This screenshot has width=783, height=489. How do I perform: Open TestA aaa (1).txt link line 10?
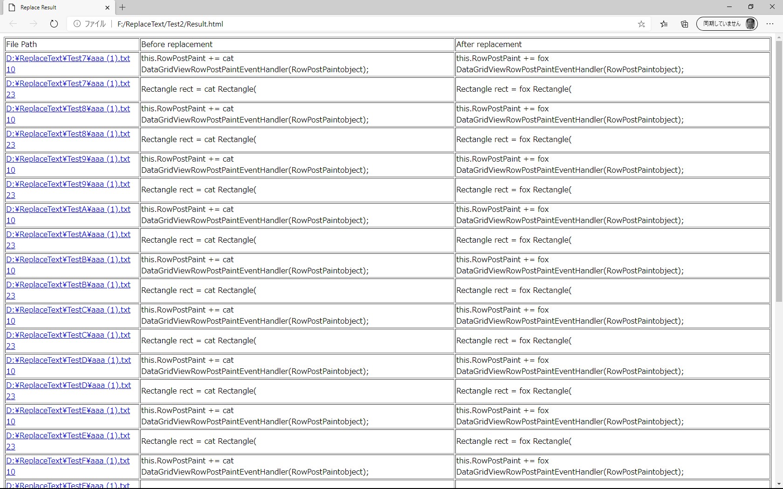pyautogui.click(x=68, y=215)
